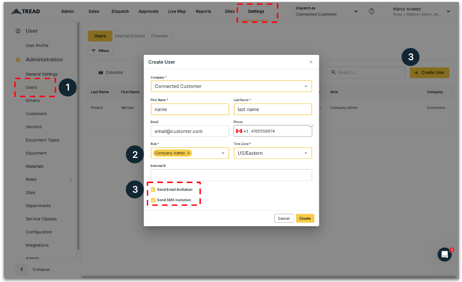The height and width of the screenshot is (282, 462).
Task: Remove the Company Admin role tag
Action: (189, 153)
